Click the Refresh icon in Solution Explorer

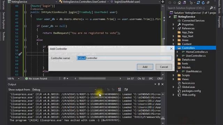(x=203, y=3)
